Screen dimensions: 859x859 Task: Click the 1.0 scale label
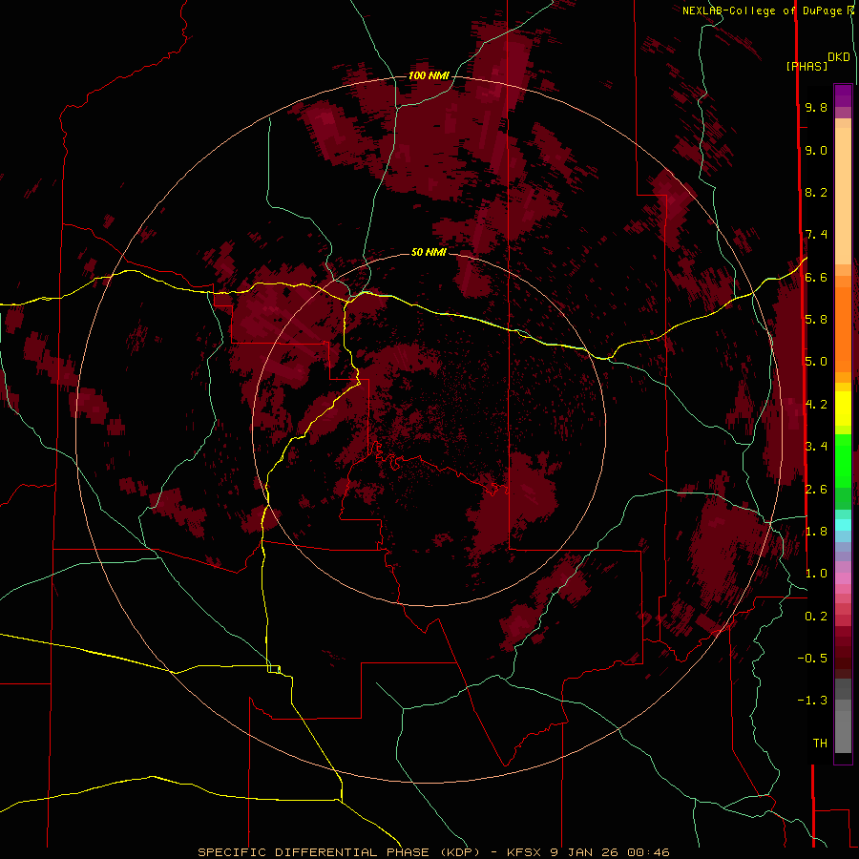(816, 574)
